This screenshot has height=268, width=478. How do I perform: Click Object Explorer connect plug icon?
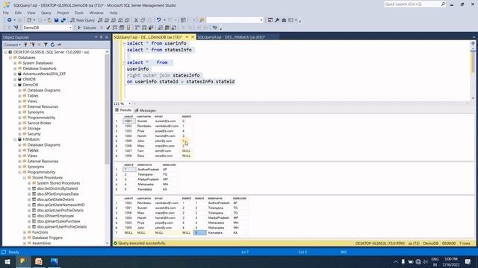25,45
